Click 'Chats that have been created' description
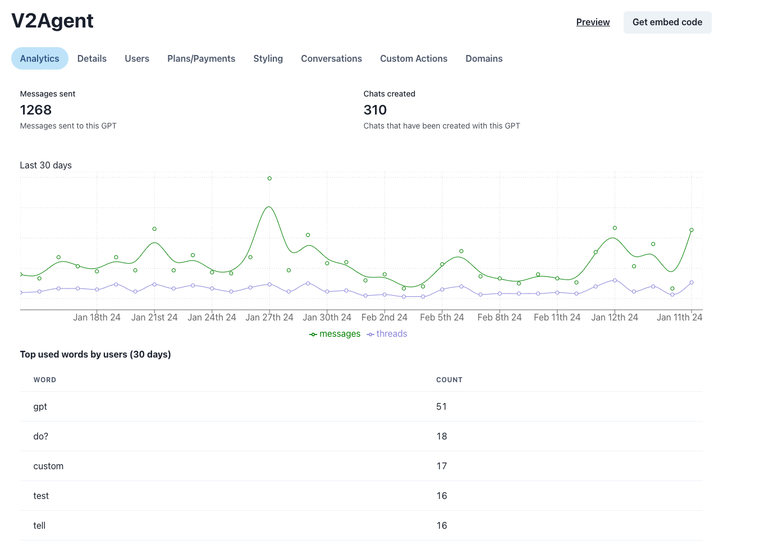 click(x=442, y=126)
